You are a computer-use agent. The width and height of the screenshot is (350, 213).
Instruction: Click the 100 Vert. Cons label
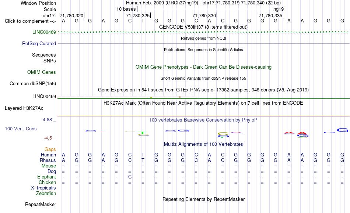pyautogui.click(x=21, y=129)
